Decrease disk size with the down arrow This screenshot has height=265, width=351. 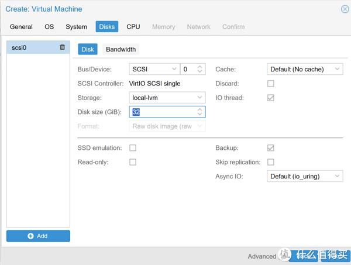pyautogui.click(x=201, y=114)
